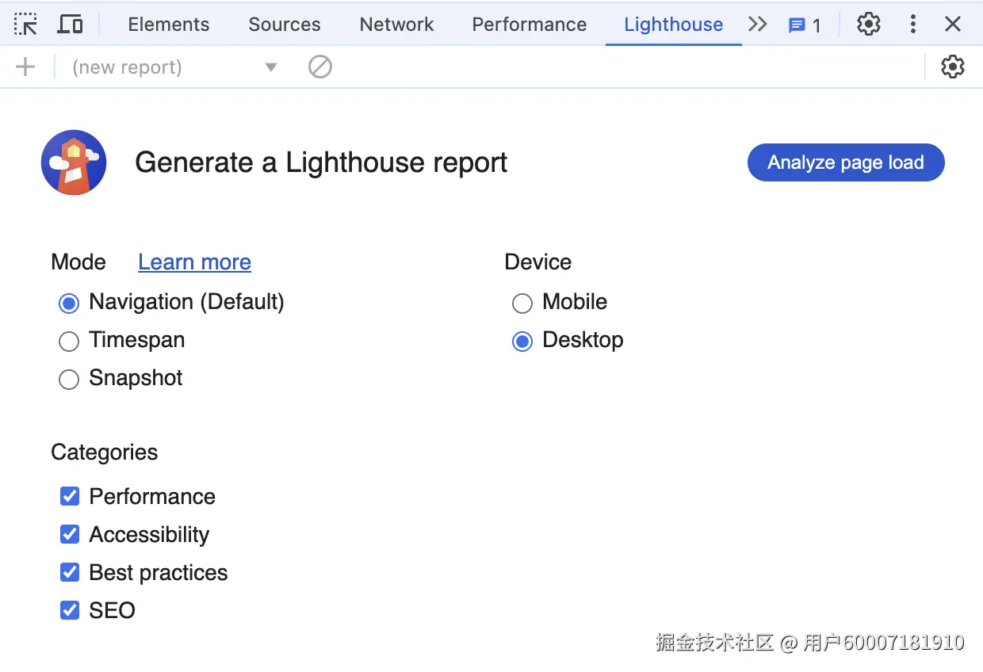Open the Performance tab
This screenshot has height=672, width=983.
coord(530,25)
